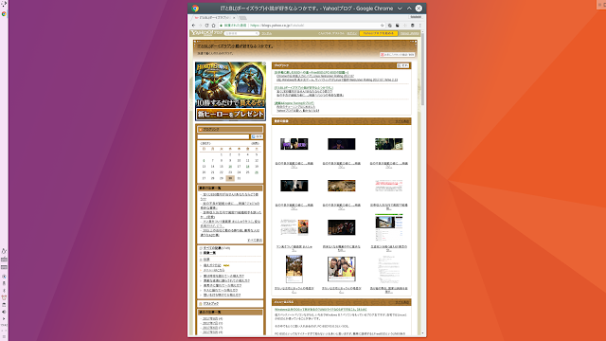Open the activities icon atop the left panel

[4, 4]
